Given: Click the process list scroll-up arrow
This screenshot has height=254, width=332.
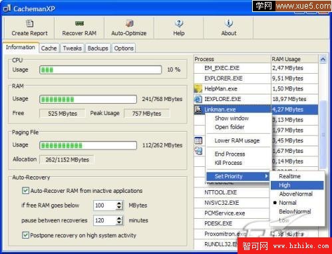Looking at the screenshot, I should (x=323, y=59).
